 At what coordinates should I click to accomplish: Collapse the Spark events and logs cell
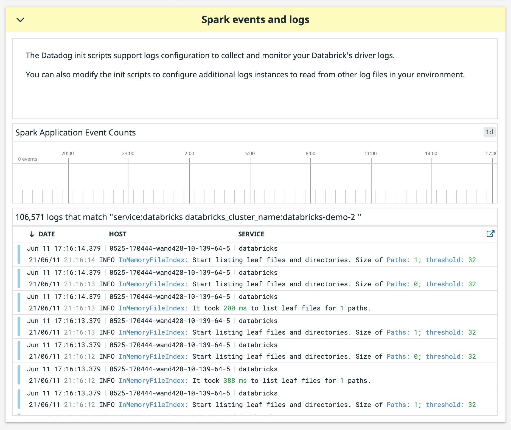coord(20,19)
